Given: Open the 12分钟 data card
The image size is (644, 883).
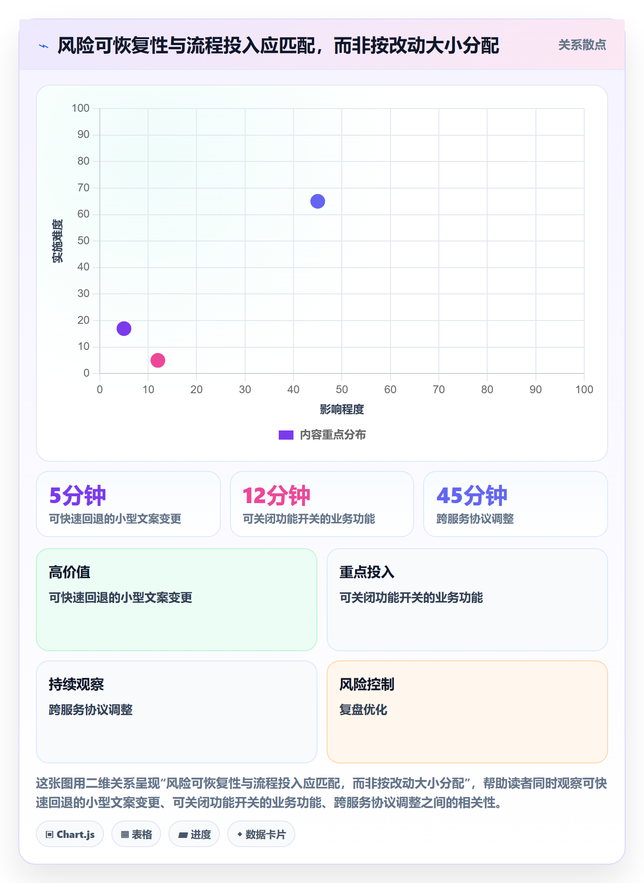Looking at the screenshot, I should point(322,504).
